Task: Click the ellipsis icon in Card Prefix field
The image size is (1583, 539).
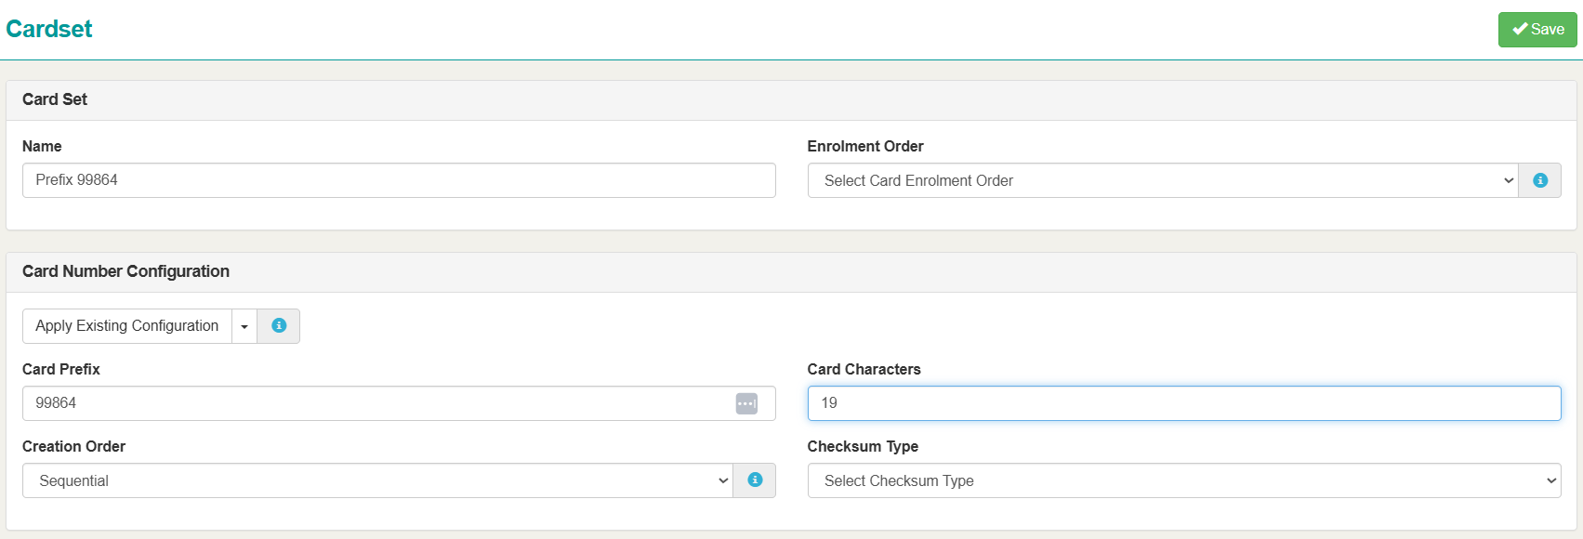Action: [x=746, y=403]
